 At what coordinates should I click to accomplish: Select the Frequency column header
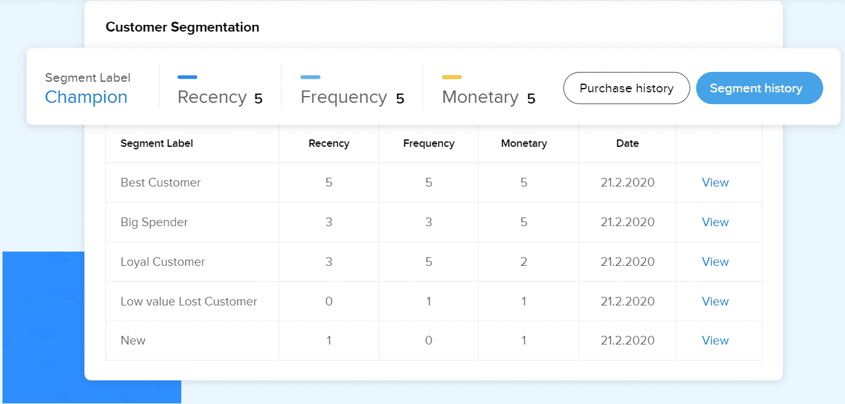coord(429,143)
